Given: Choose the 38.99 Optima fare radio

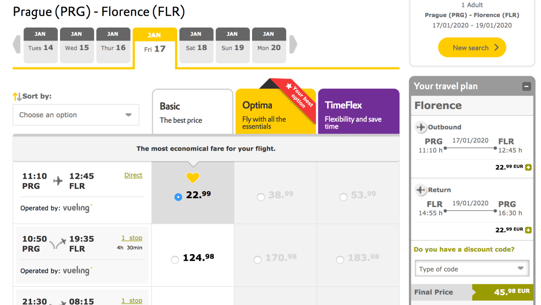Looking at the screenshot, I should click(x=261, y=197).
